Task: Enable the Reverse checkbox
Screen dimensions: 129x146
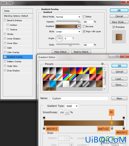Action: (84, 26)
